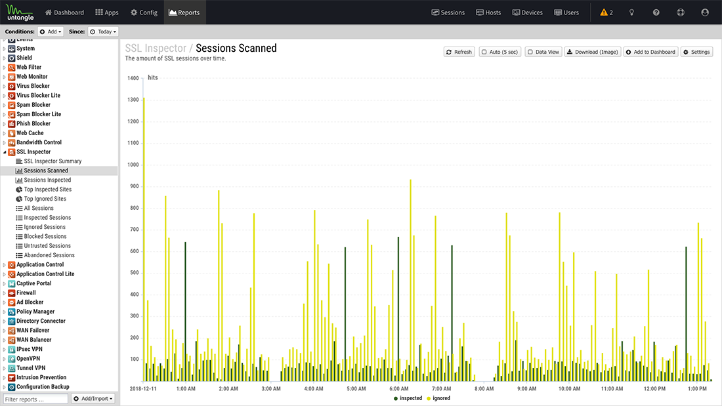Click the Configuration Backup app icon
Viewport: 722px width, 406px height.
coord(12,387)
